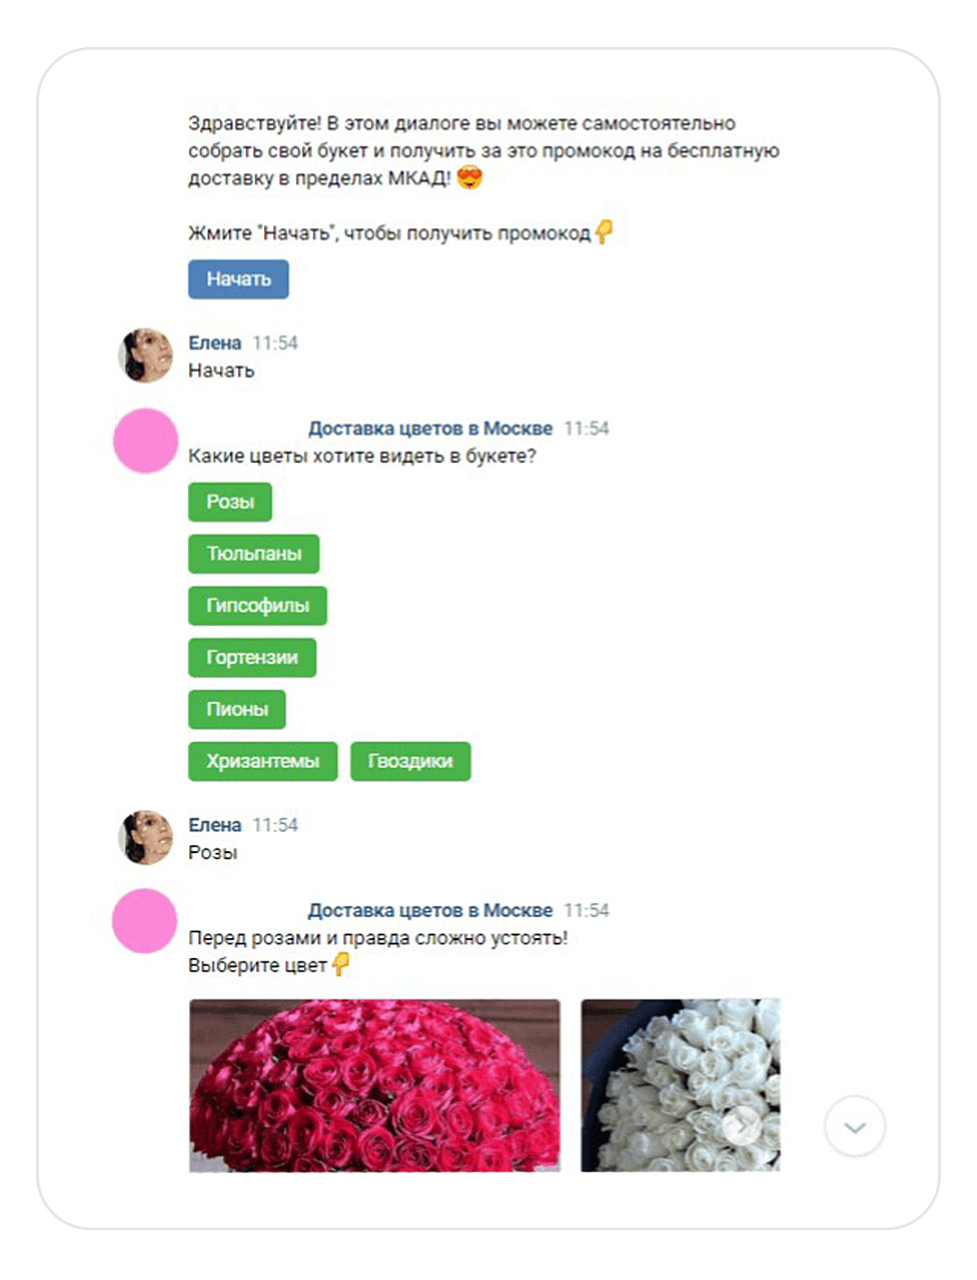Click Елена's avatar beside the Розы reply
977x1280 pixels.
(146, 838)
